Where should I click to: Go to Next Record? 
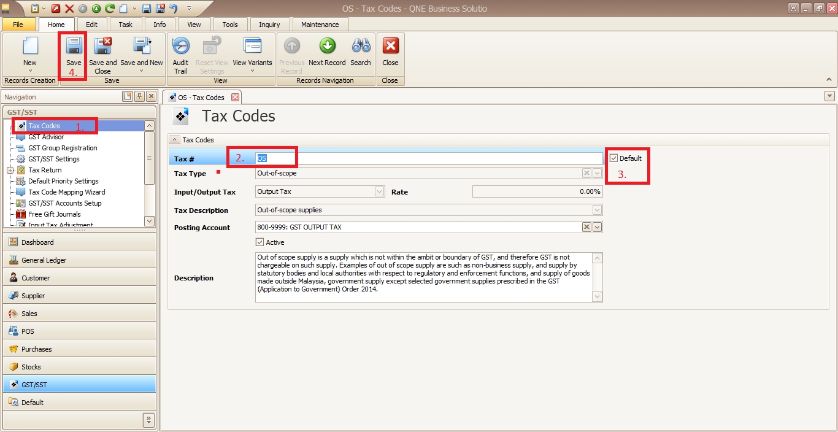click(327, 51)
